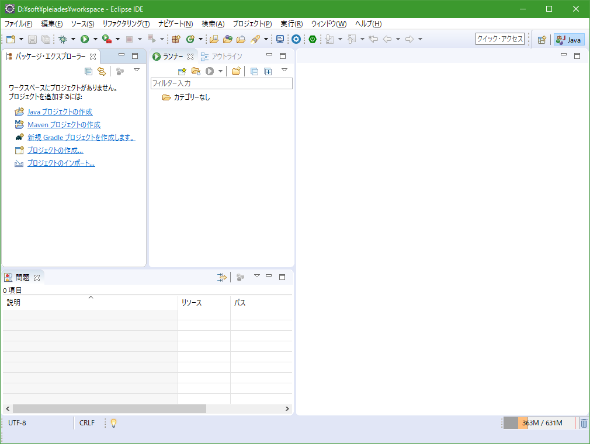Click the Java プロジェクトの作成 link

tap(60, 112)
